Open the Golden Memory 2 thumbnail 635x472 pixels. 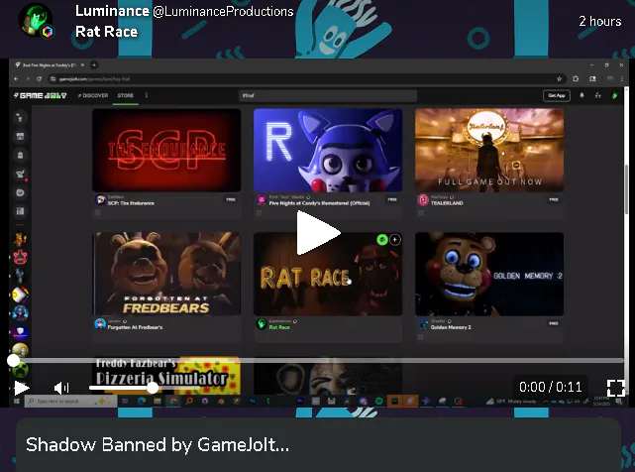489,274
